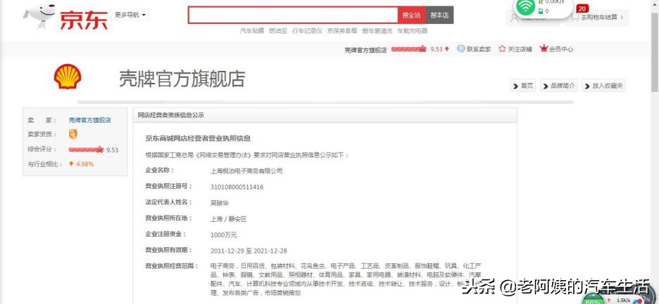
Task: Open the store 首页 tab
Action: (523, 86)
